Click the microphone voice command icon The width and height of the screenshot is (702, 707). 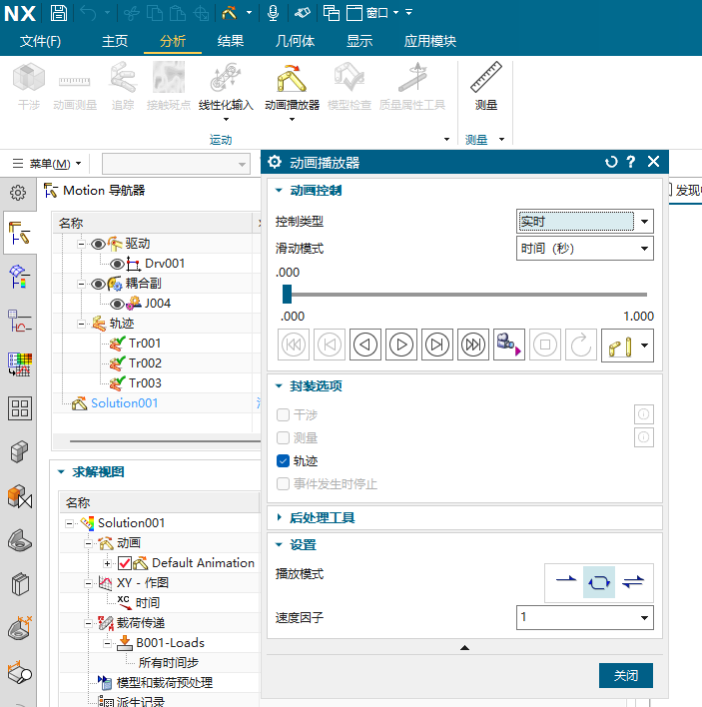(x=273, y=13)
